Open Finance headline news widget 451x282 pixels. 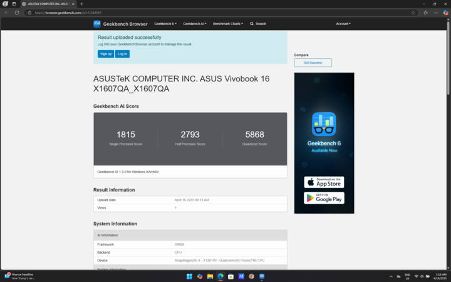pyautogui.click(x=19, y=276)
